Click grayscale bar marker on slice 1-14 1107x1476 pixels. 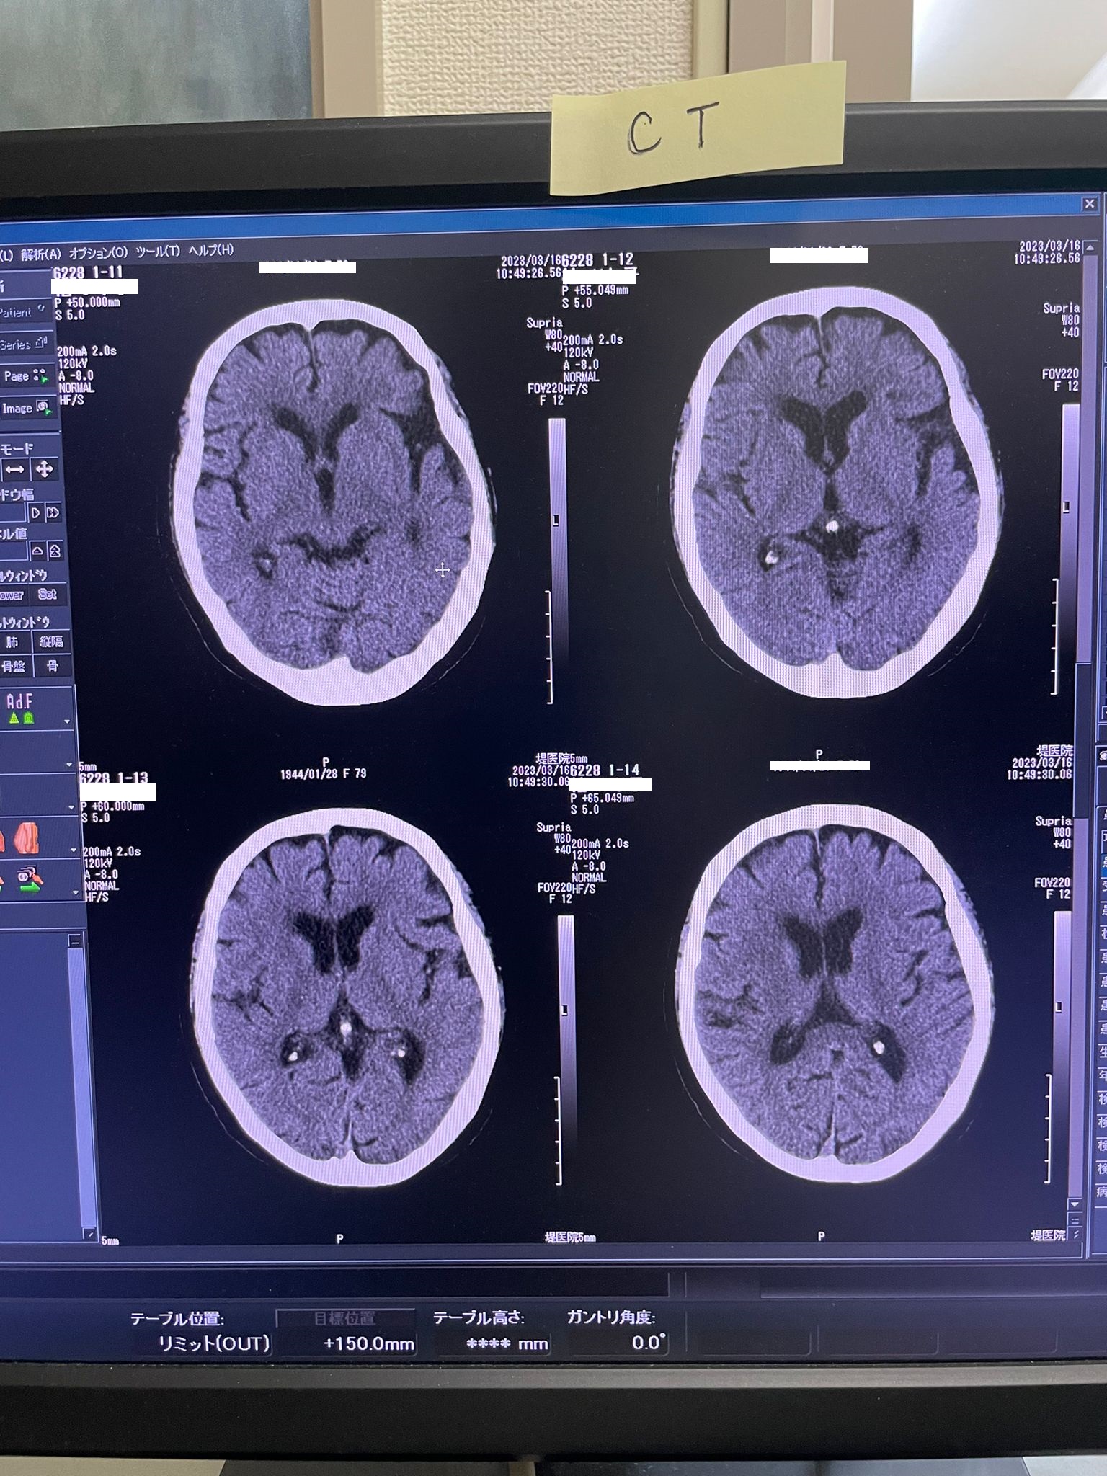click(1059, 1007)
